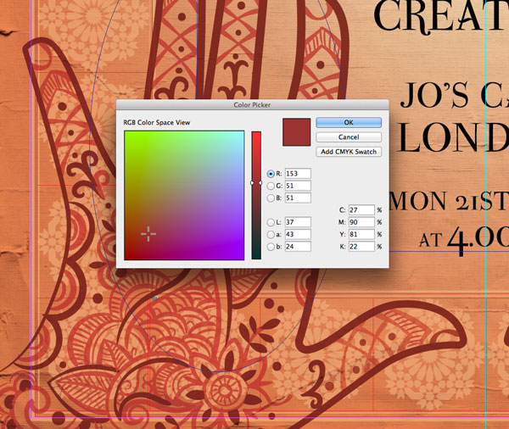Click the M percentage field showing 90
509x429 pixels.
[361, 222]
